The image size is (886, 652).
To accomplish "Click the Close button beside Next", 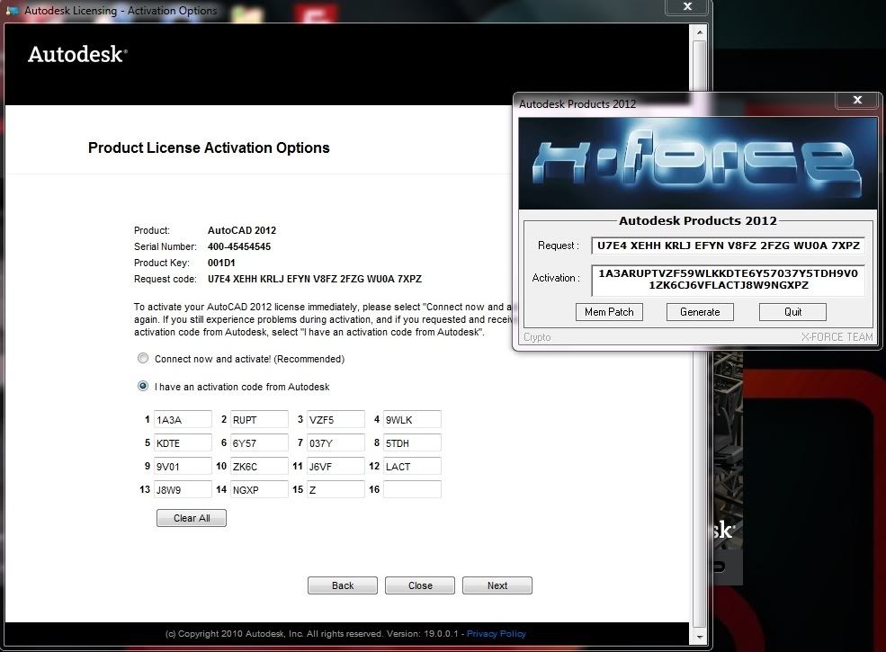I will [x=420, y=585].
